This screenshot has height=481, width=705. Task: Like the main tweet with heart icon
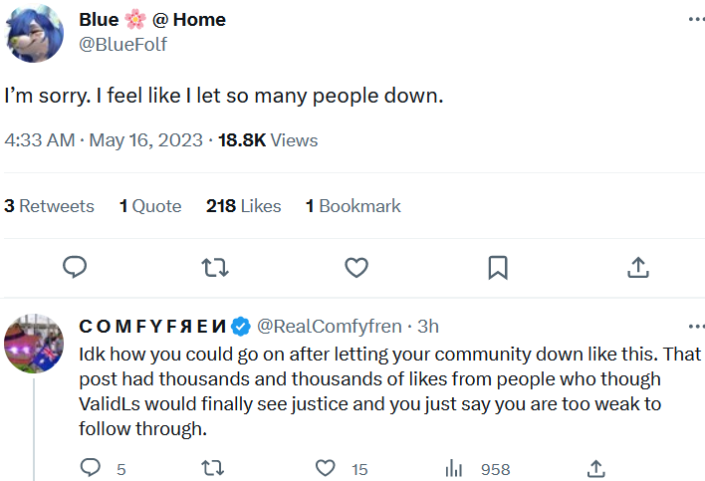356,267
